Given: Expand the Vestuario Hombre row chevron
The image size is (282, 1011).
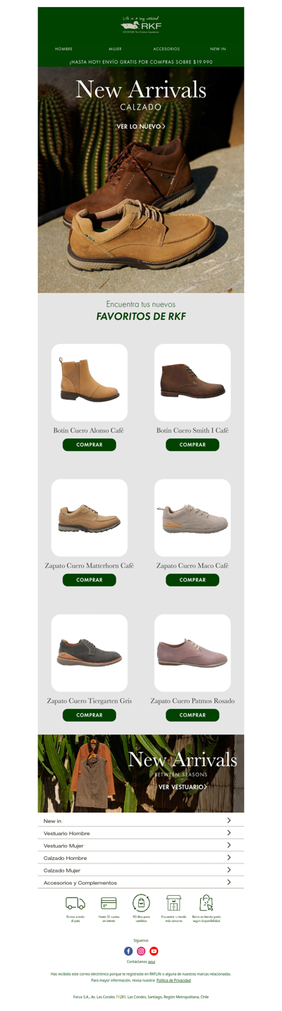Looking at the screenshot, I should coord(229,833).
